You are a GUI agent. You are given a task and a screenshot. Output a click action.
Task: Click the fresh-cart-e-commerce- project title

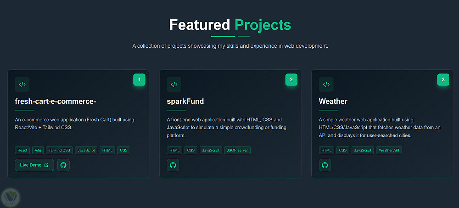click(x=56, y=101)
